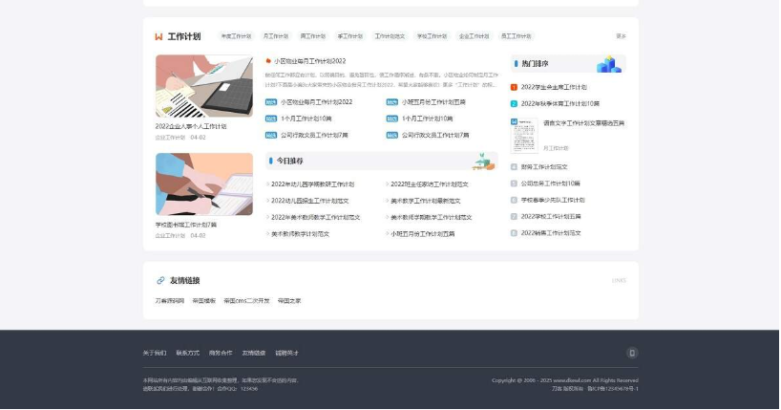Open the 2022年幼儿园学期教研工作计划 recommendation
The image size is (781, 410).
click(x=313, y=184)
